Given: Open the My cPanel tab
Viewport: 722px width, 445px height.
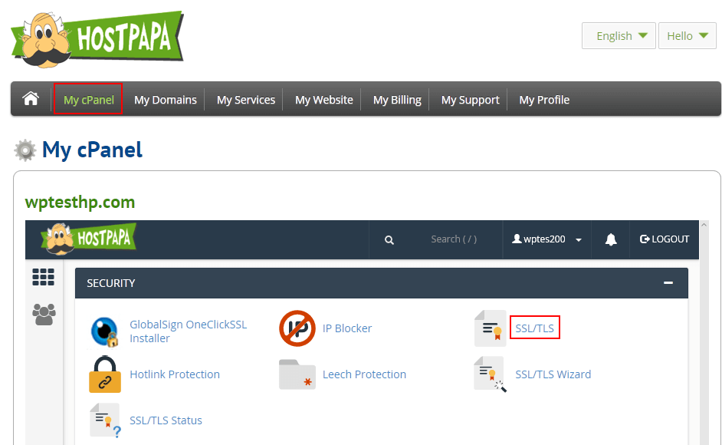Looking at the screenshot, I should (88, 100).
